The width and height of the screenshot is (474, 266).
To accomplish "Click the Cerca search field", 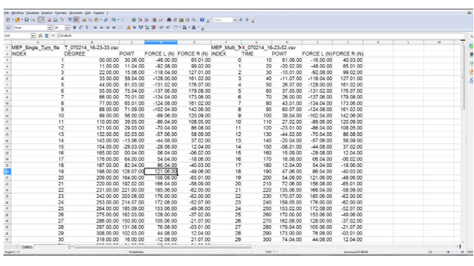I will [x=223, y=20].
